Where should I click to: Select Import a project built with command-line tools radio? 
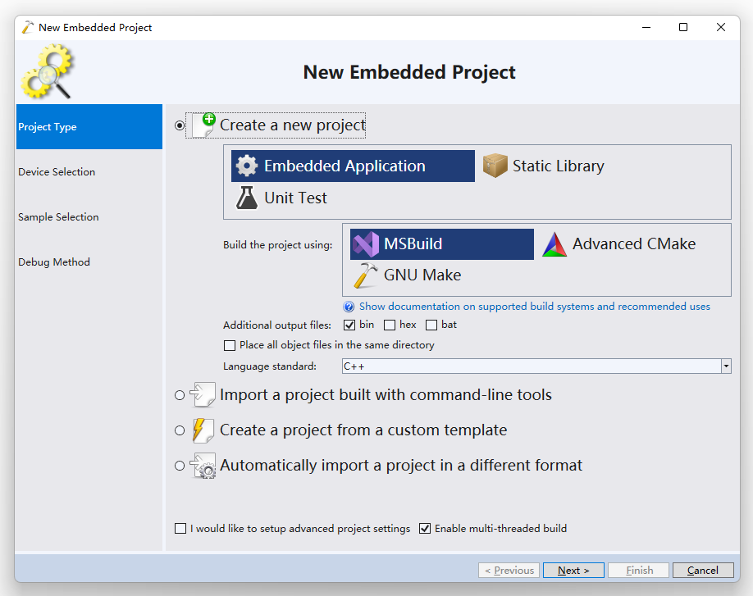click(x=180, y=395)
